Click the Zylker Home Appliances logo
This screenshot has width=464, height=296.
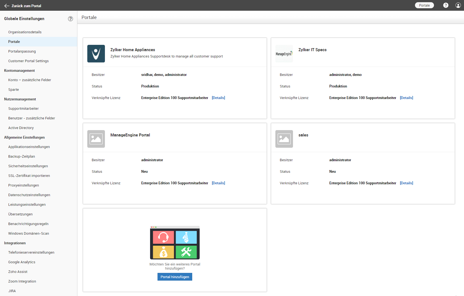click(96, 54)
